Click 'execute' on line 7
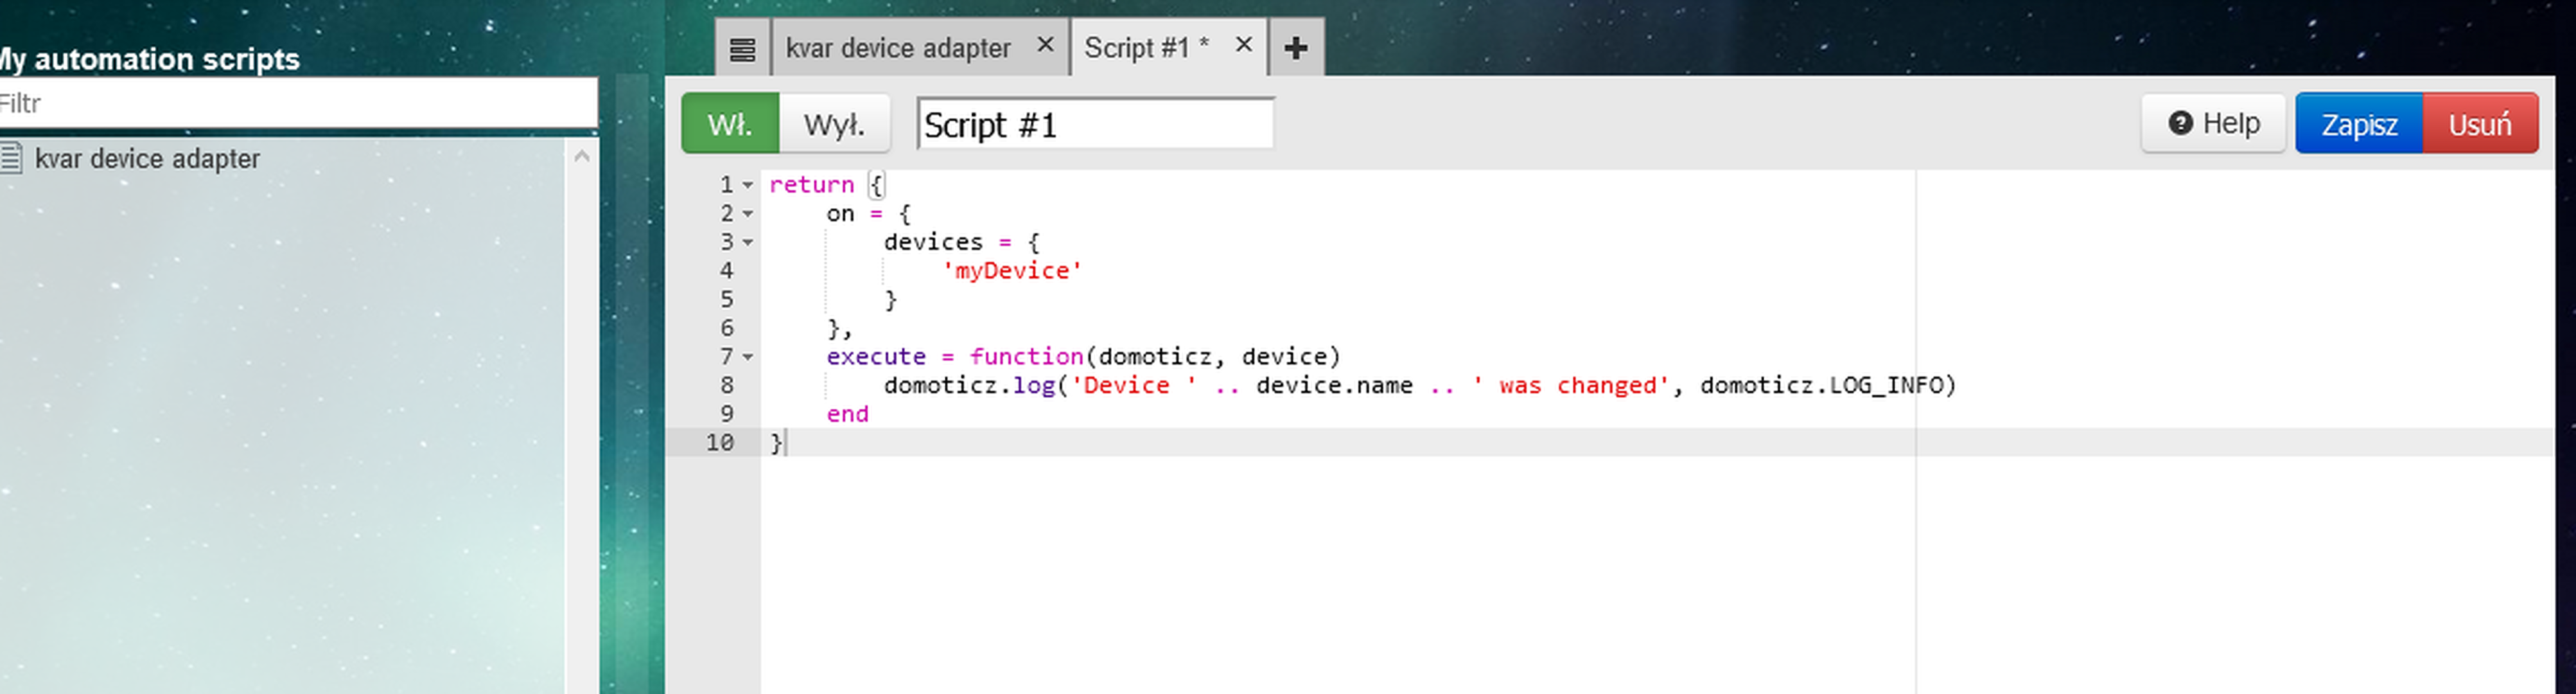Viewport: 2576px width, 694px height. (876, 357)
